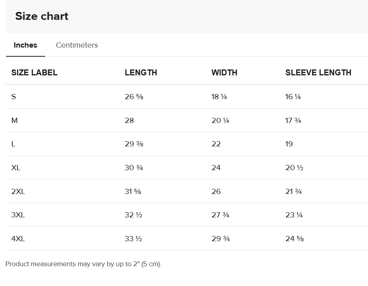This screenshot has height=286, width=368.
Task: Click the 26 ⅝ length value for S
Action: (x=134, y=97)
